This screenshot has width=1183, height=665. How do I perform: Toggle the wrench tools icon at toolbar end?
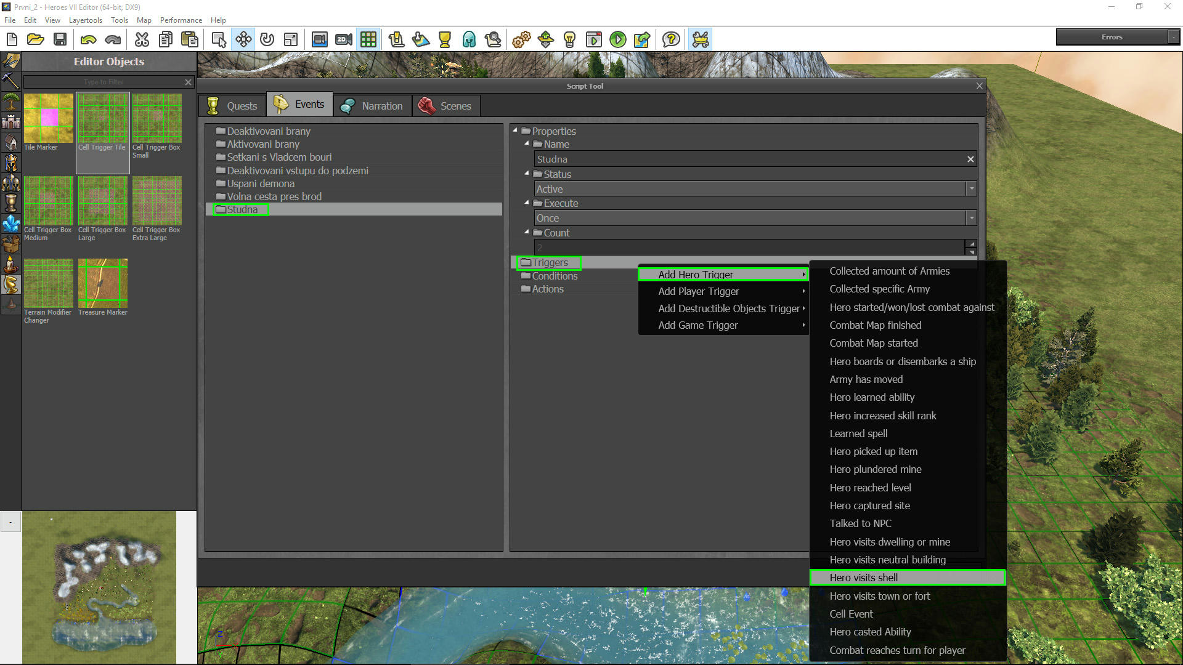coord(701,40)
